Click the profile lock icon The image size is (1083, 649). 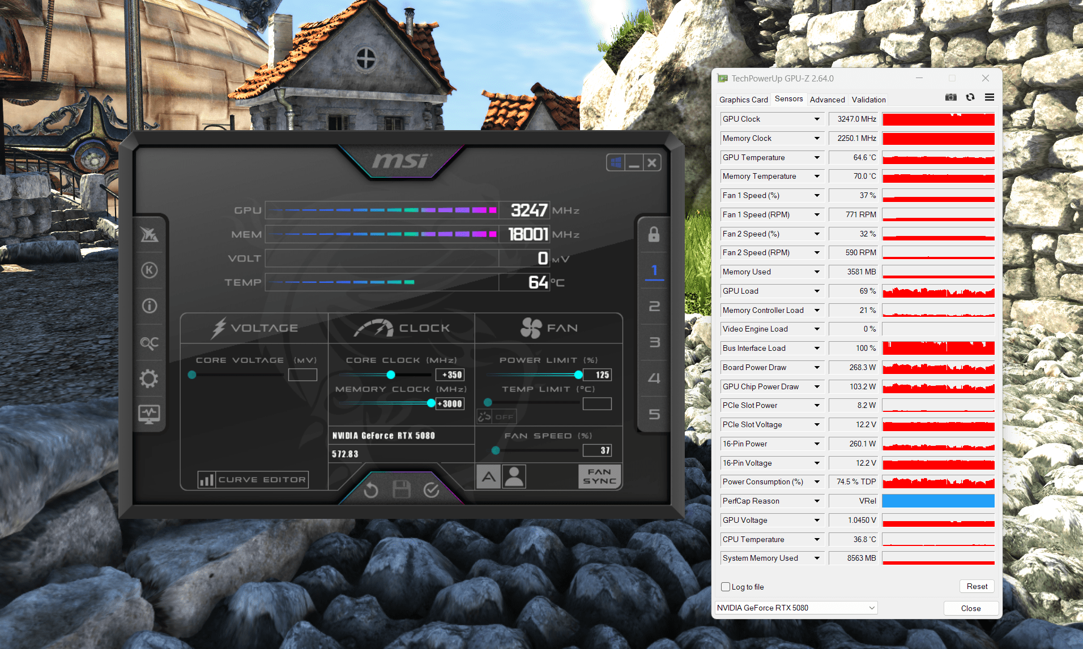tap(654, 234)
